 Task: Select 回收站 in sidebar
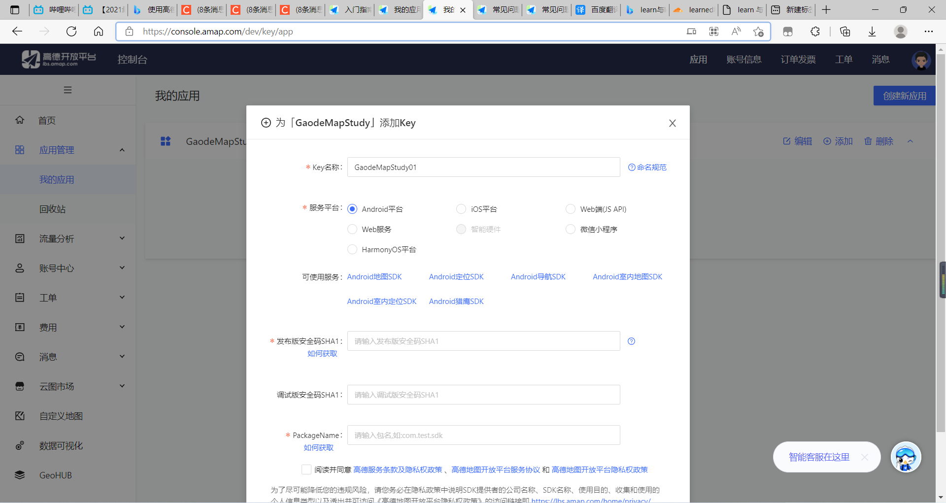53,209
